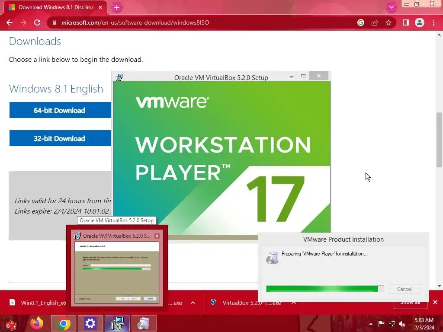Click the scrollbar up arrow
Image resolution: width=443 pixels, height=332 pixels.
439,35
